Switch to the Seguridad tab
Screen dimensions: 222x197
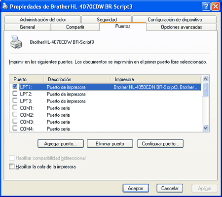click(107, 20)
